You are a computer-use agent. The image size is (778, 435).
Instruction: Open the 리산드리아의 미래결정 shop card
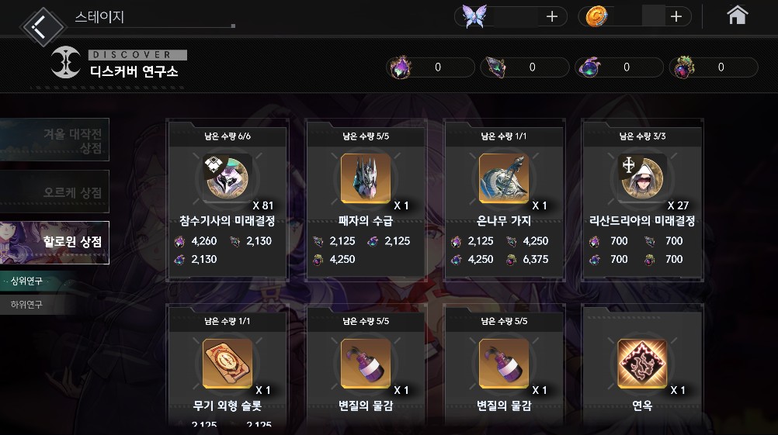(642, 199)
